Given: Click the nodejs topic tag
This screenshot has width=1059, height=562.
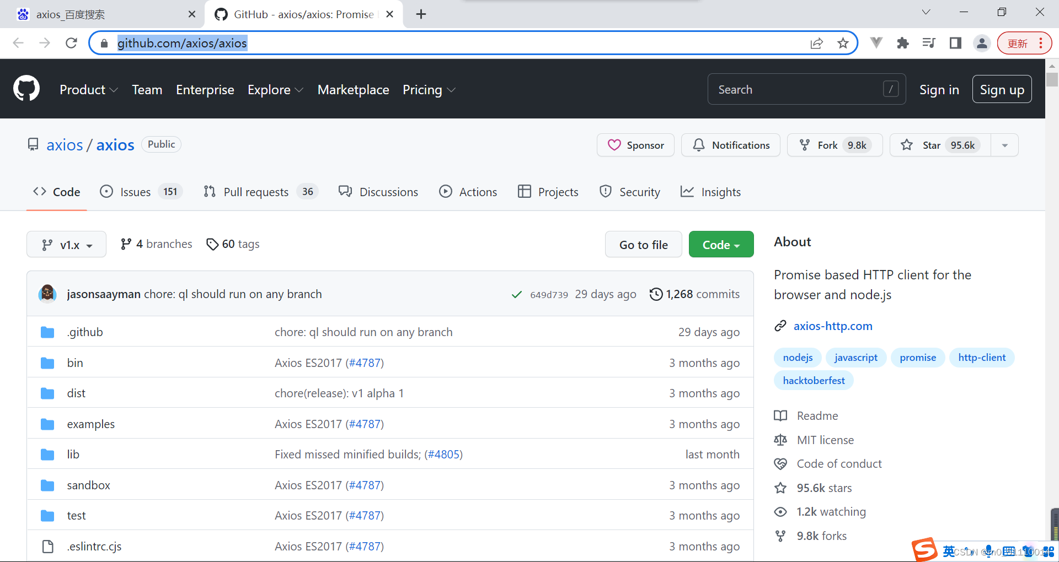Looking at the screenshot, I should click(x=798, y=358).
